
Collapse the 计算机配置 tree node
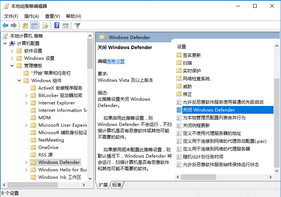coord(5,43)
